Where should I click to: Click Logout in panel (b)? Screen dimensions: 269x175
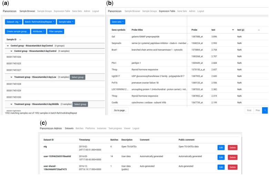[x=201, y=11]
